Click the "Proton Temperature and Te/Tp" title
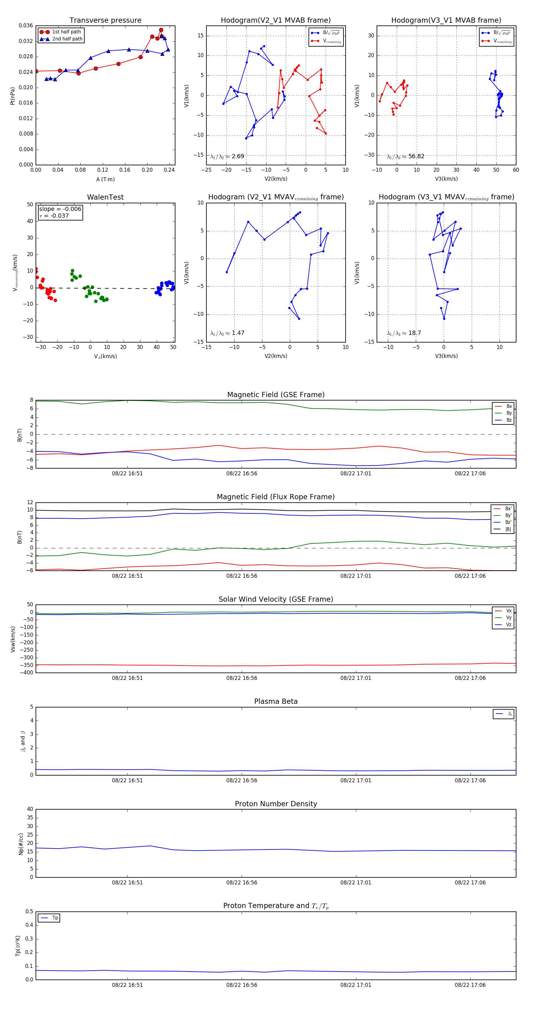This screenshot has height=1012, width=552. point(276,906)
